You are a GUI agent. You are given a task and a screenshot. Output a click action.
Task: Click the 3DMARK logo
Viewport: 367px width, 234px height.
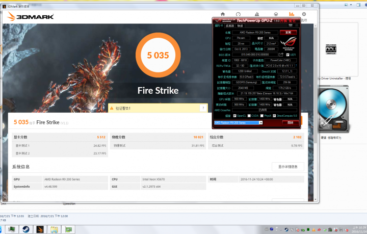31,16
